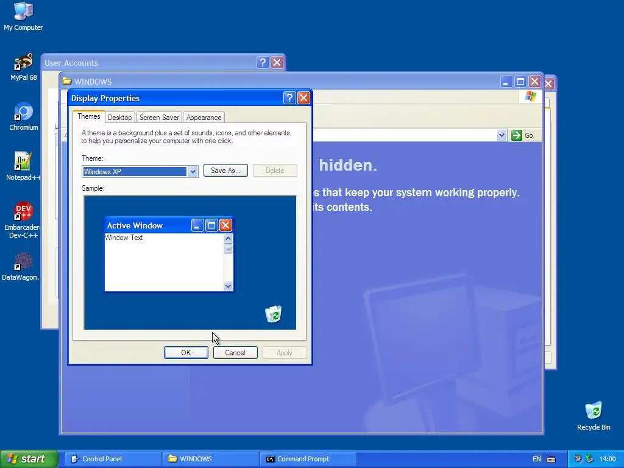The image size is (624, 468).
Task: Click the 14:00 taskbar clock
Action: point(608,459)
